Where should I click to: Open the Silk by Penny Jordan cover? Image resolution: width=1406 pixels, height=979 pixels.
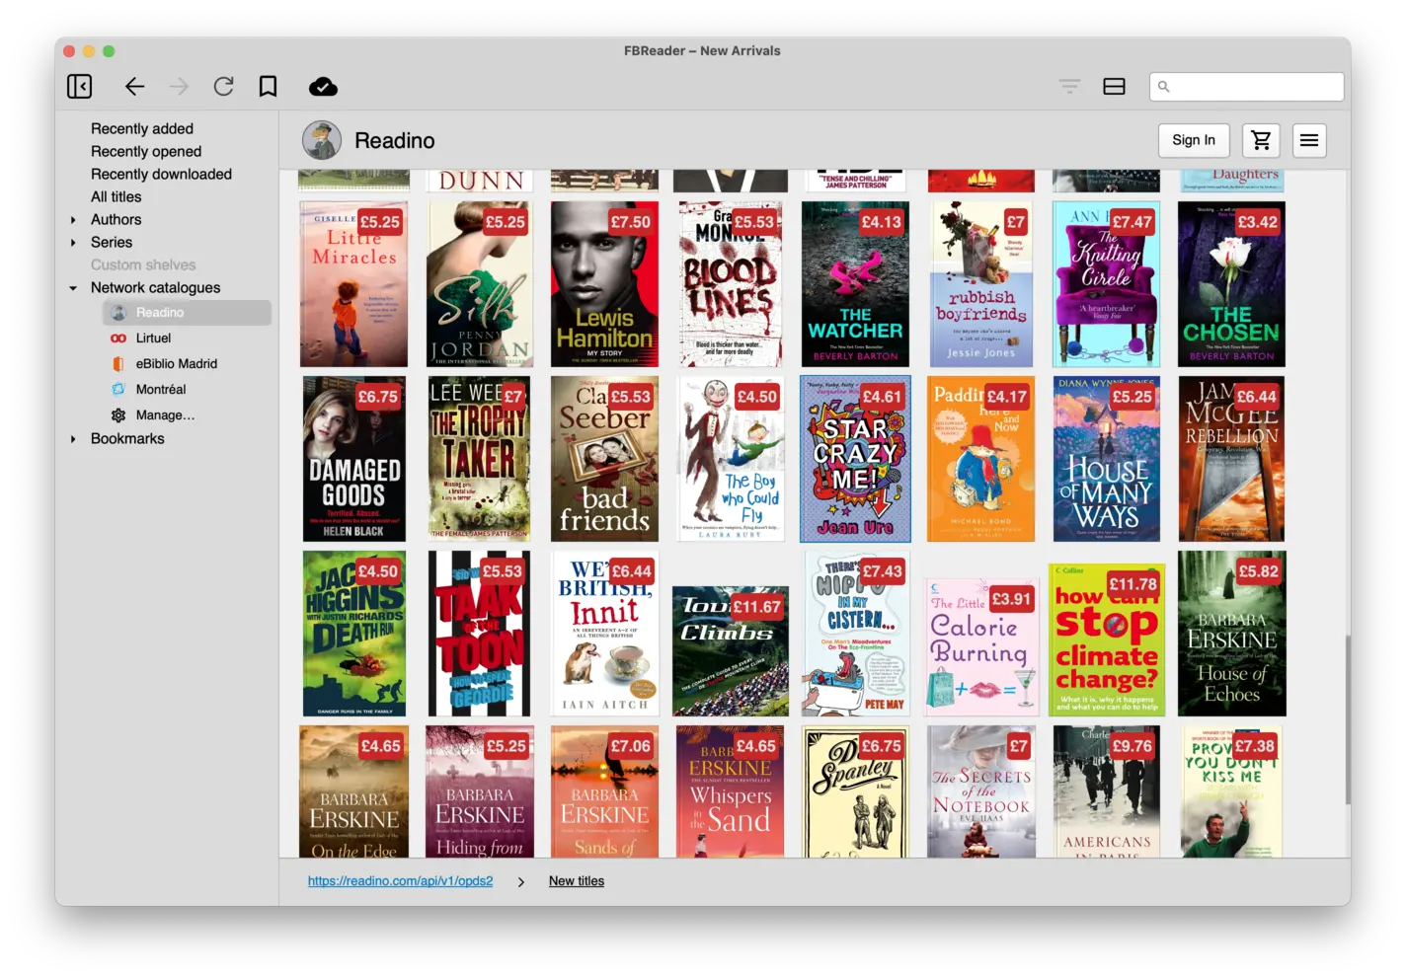(x=480, y=284)
